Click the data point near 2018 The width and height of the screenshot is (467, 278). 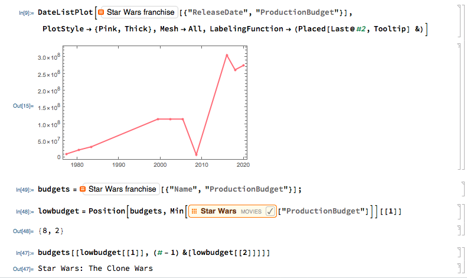pos(236,70)
